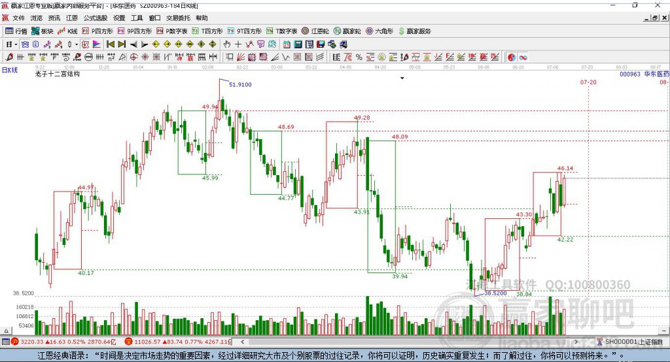The width and height of the screenshot is (670, 362).
Task: Select the red fan lines tool
Action: (241, 58)
